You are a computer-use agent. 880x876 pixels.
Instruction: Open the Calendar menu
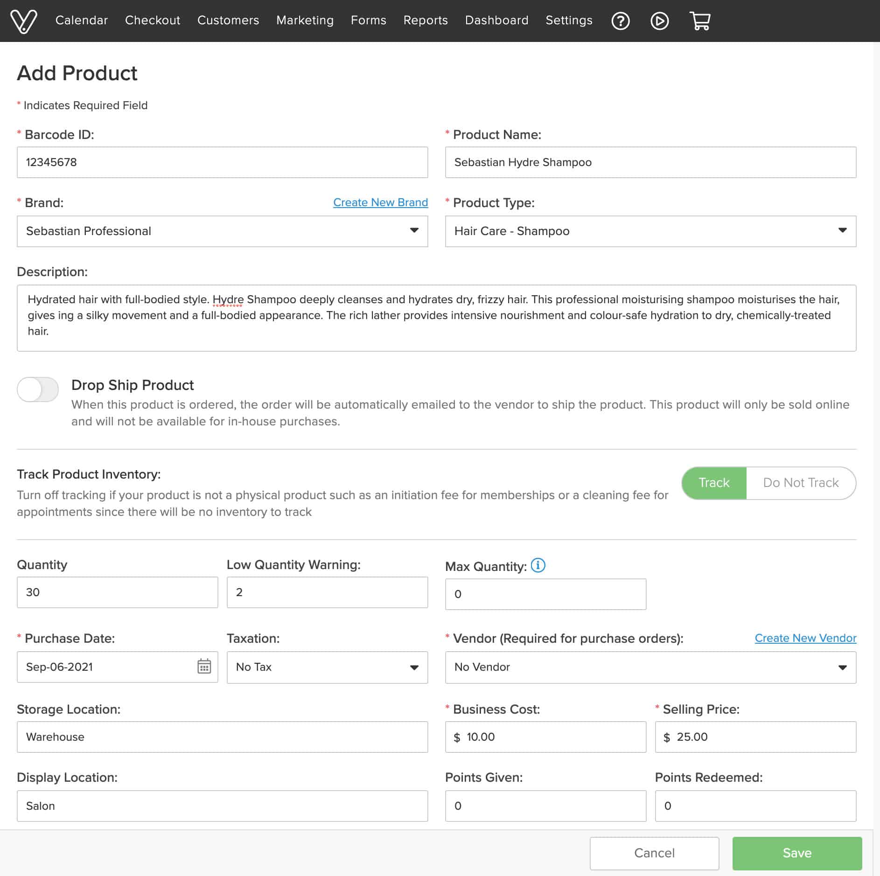pyautogui.click(x=82, y=21)
